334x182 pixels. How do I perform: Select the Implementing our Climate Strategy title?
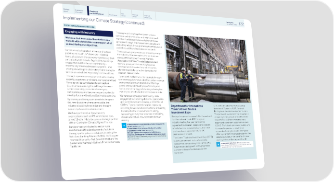point(103,20)
